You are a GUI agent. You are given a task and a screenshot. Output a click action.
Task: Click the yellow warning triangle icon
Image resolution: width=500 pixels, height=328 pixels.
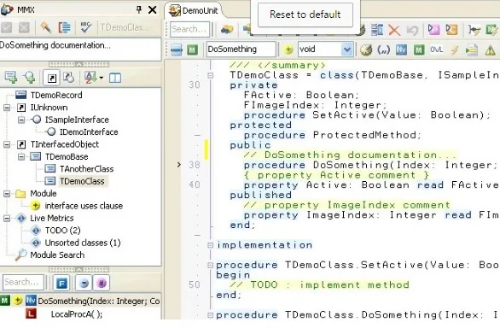[490, 50]
